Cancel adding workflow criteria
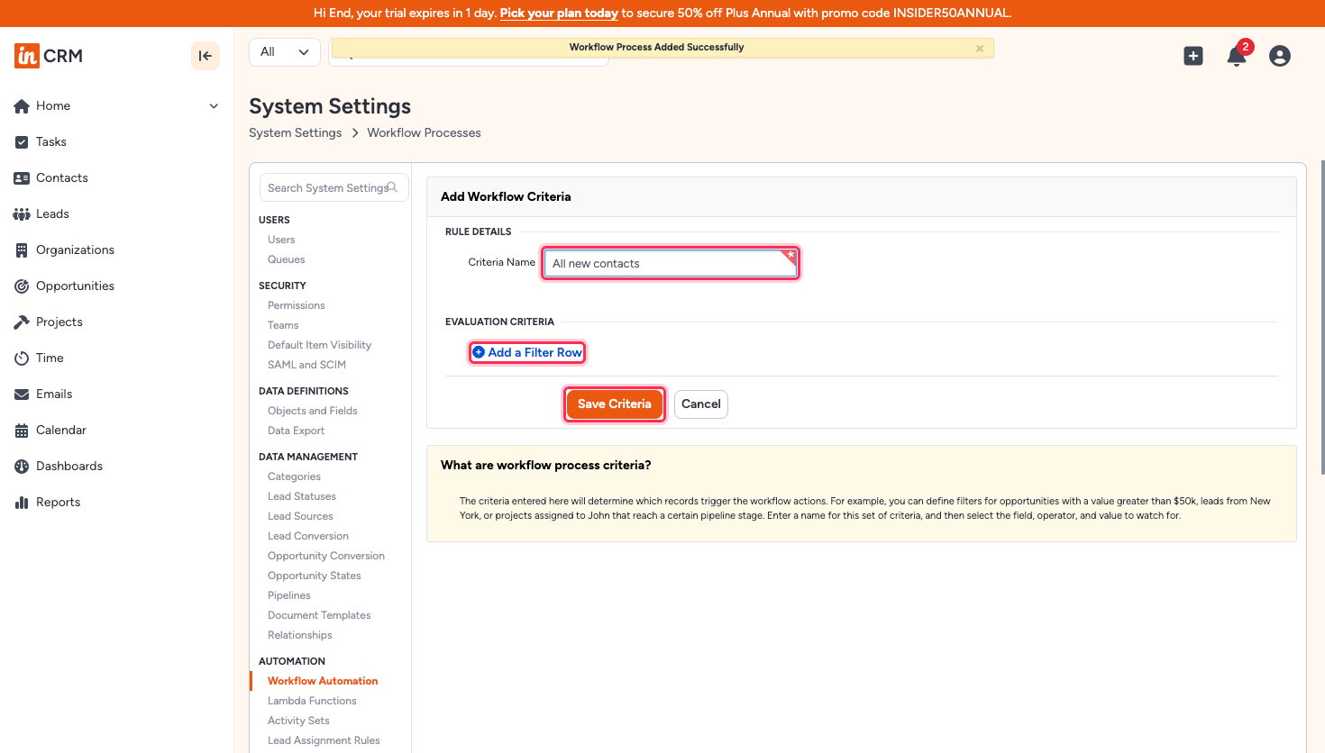This screenshot has height=753, width=1325. [701, 404]
